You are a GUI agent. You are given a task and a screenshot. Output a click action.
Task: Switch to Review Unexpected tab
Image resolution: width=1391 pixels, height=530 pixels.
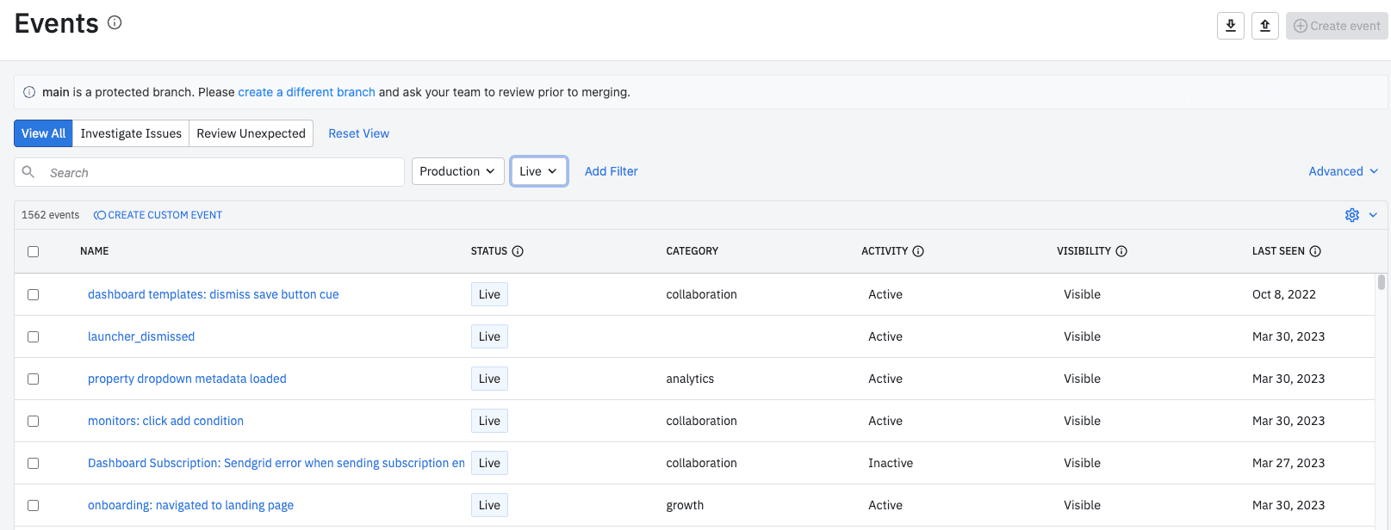pyautogui.click(x=251, y=133)
